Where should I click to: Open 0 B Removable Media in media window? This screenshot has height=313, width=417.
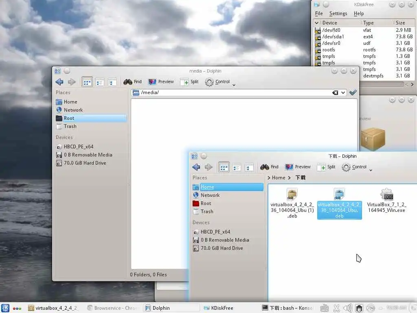point(91,155)
